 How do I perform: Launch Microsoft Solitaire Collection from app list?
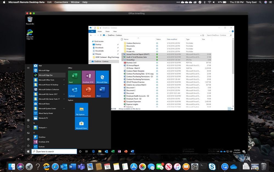49,89
